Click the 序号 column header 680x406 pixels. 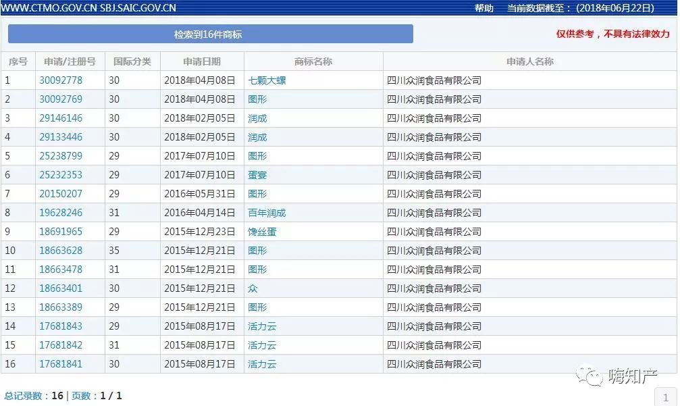click(18, 61)
